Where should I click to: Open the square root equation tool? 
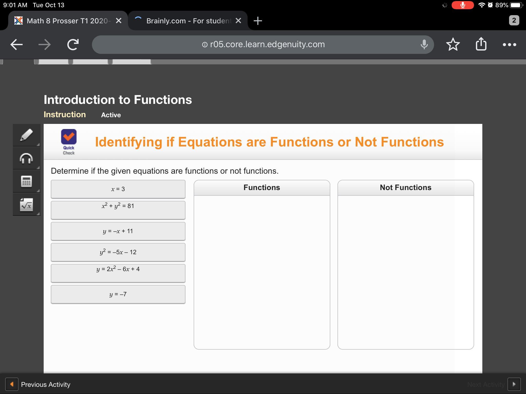pos(26,205)
